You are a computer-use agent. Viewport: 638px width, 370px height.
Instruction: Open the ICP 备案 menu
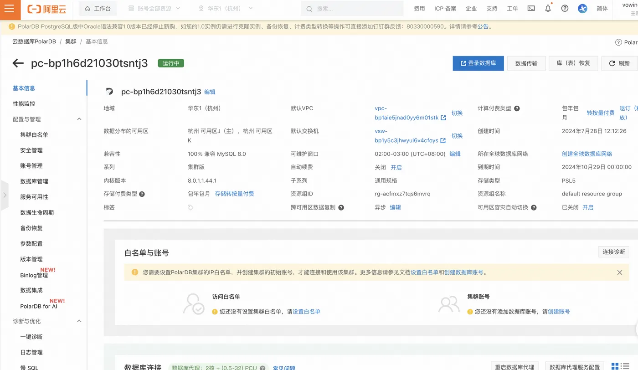click(445, 9)
